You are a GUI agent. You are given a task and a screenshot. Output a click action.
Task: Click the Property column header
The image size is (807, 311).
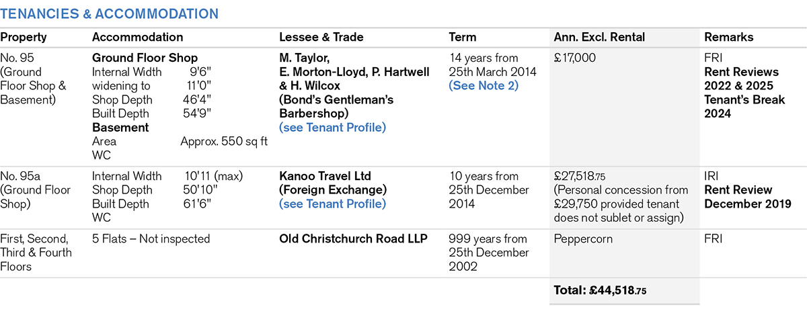[x=24, y=38]
